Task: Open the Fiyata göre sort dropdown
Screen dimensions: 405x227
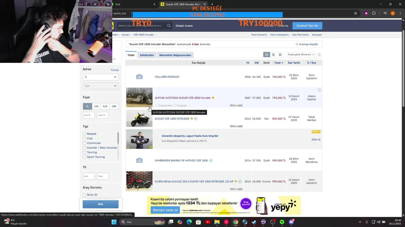Action: [301, 55]
